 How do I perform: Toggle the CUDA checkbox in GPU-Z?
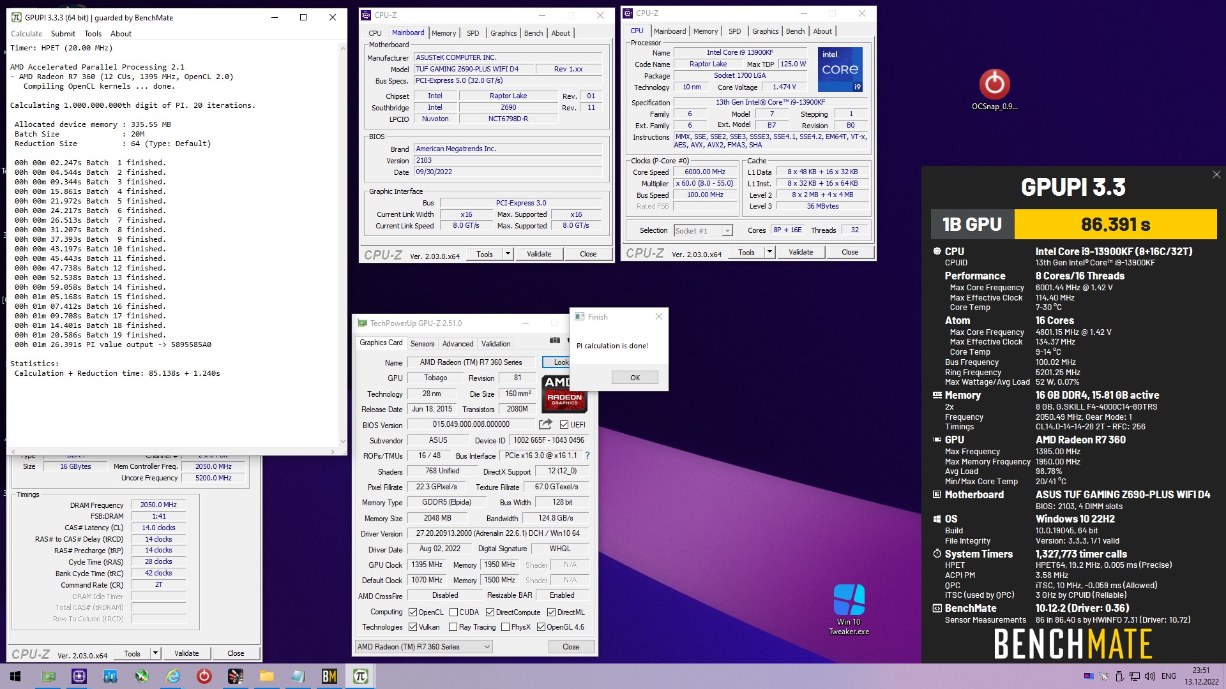click(453, 612)
